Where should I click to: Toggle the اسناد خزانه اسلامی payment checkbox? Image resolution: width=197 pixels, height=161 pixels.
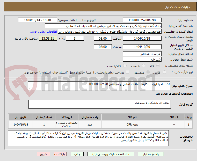[127, 72]
